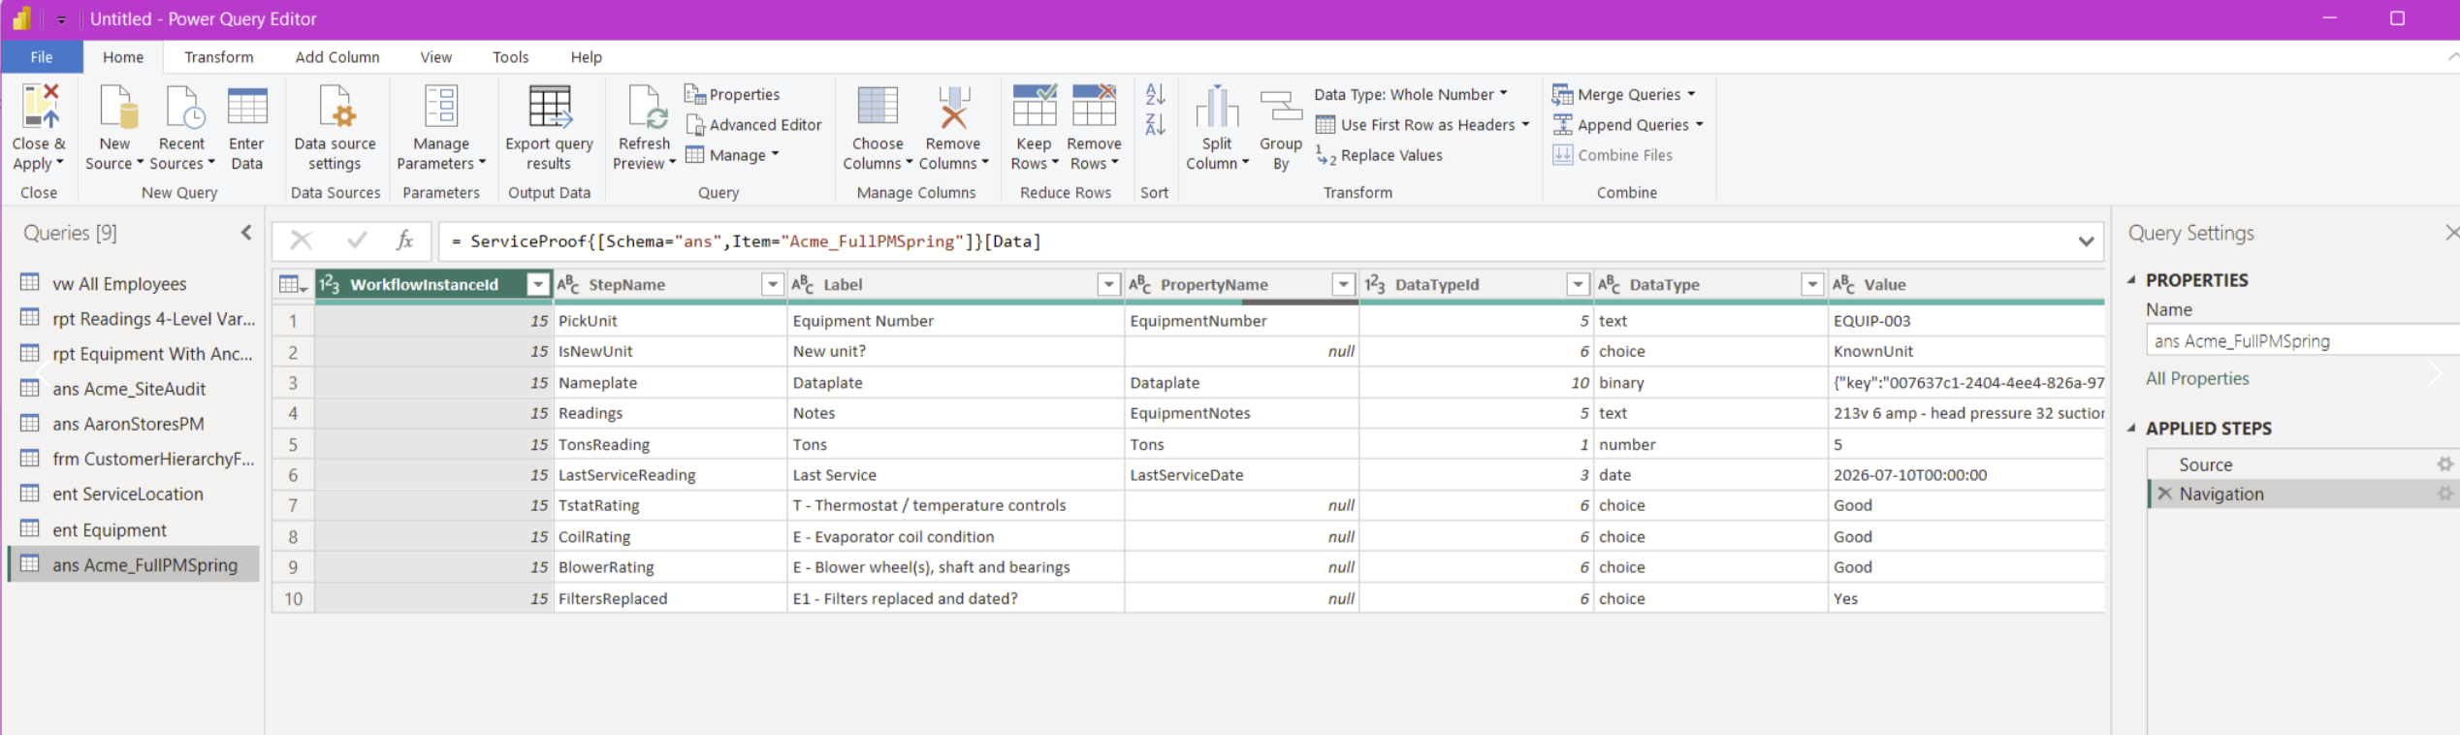2460x735 pixels.
Task: Sort ascending with A-Z icon
Action: click(1155, 94)
